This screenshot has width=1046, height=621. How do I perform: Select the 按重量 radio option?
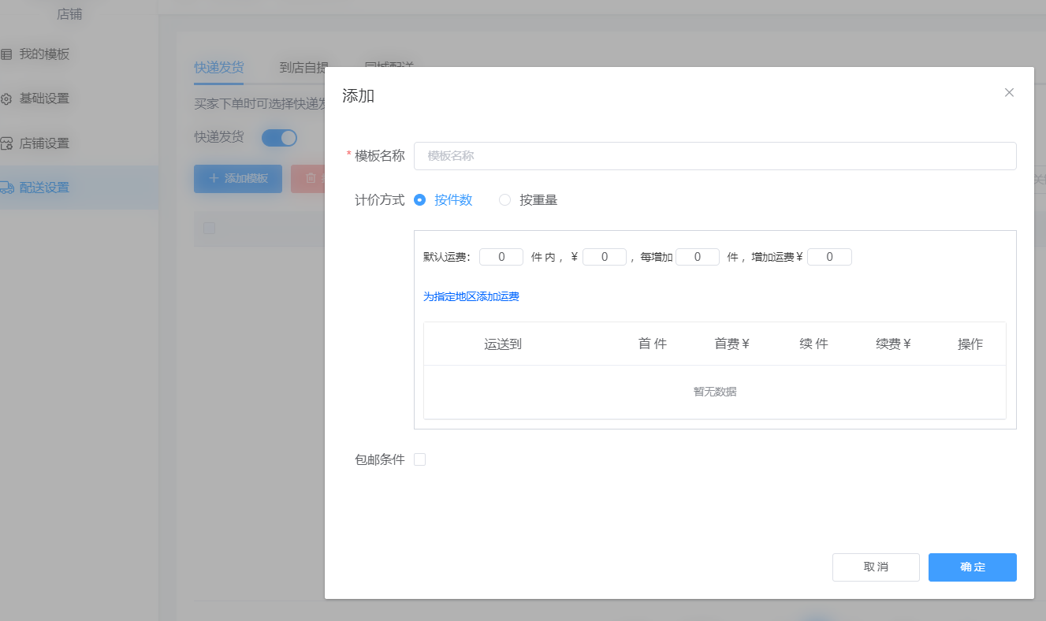504,200
